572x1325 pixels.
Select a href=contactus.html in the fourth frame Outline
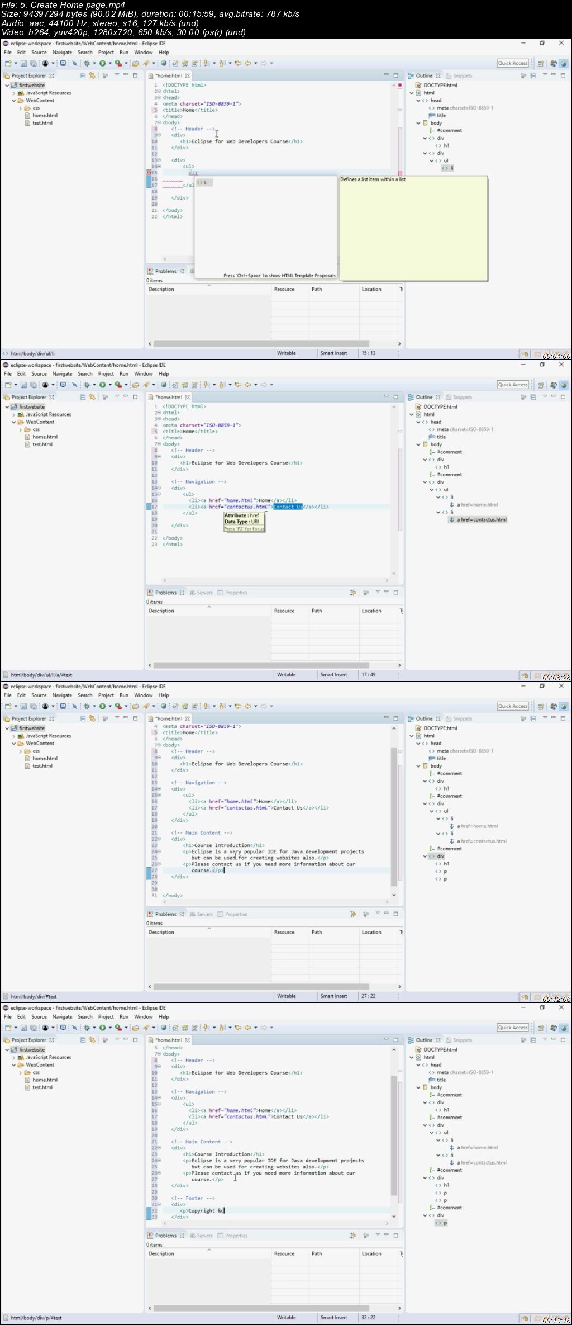point(478,1163)
